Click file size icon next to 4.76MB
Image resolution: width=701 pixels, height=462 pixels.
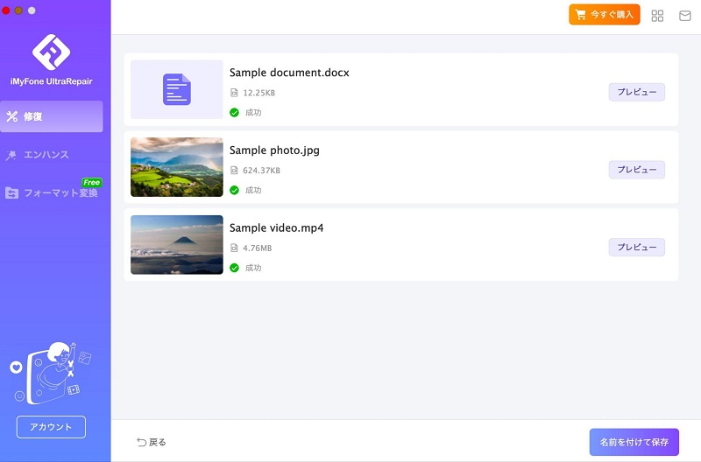click(234, 248)
